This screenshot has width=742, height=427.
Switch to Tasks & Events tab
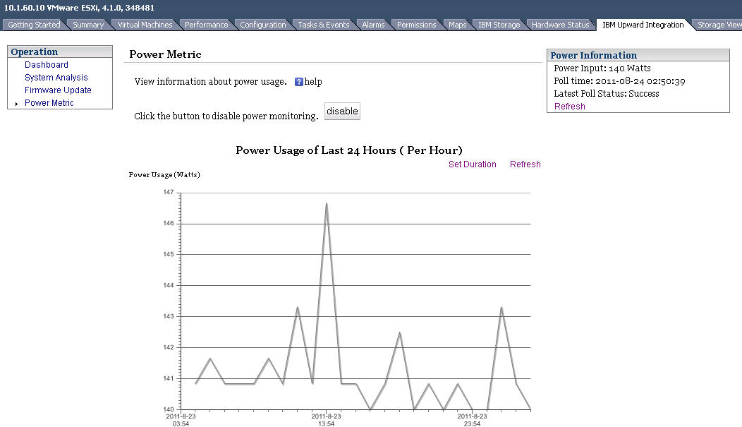click(x=323, y=25)
